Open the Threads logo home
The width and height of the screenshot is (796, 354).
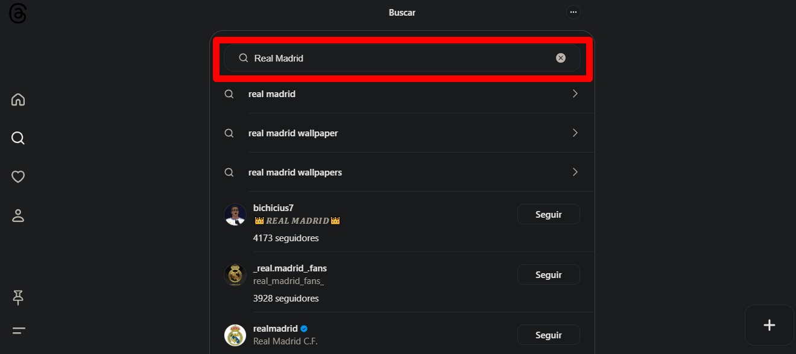point(17,14)
